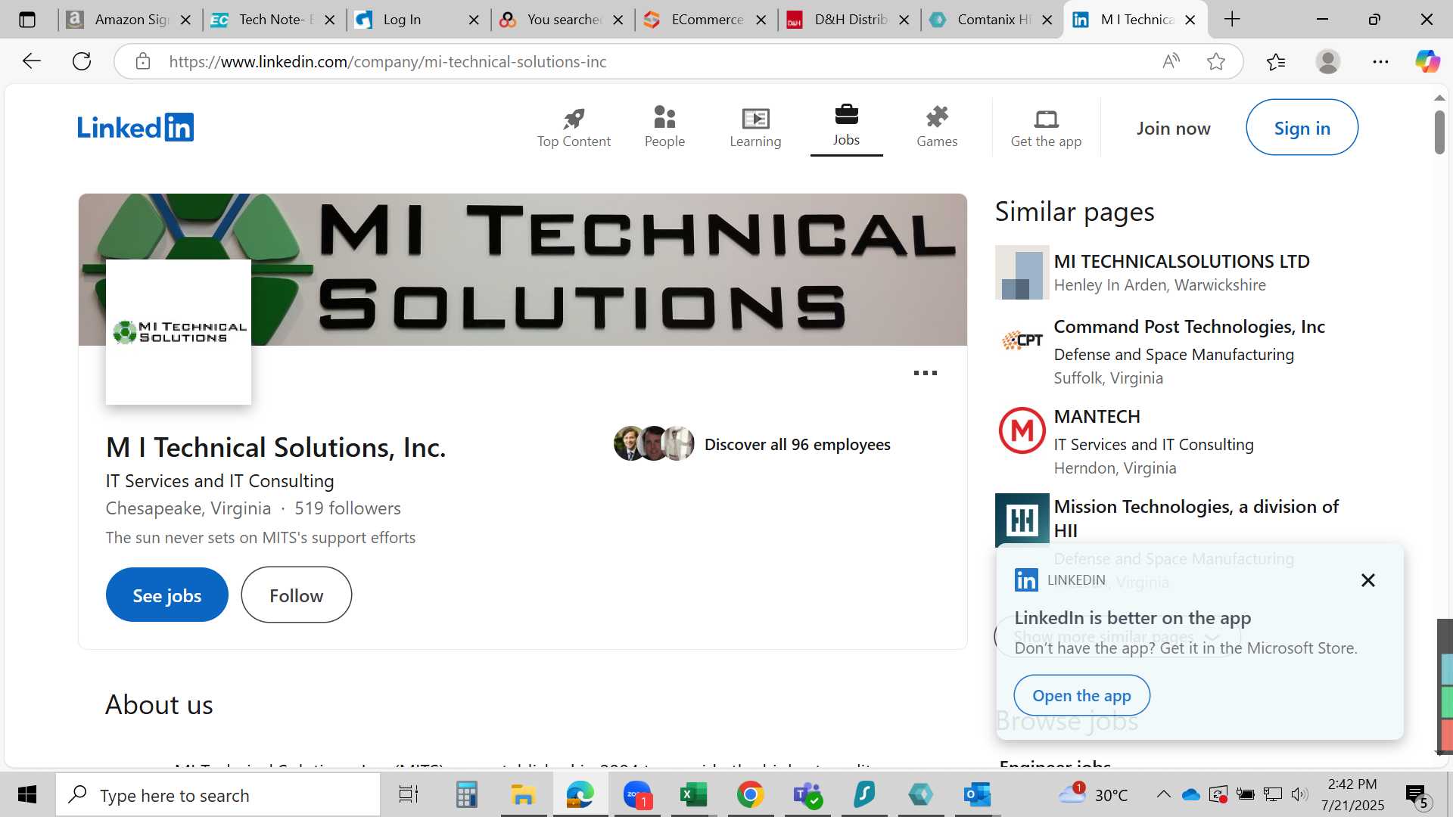Dismiss the LinkedIn app popup
The width and height of the screenshot is (1453, 817).
pyautogui.click(x=1367, y=580)
